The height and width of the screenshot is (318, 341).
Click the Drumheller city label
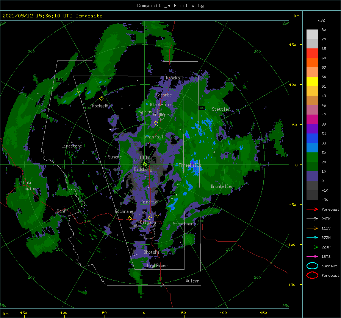click(222, 186)
